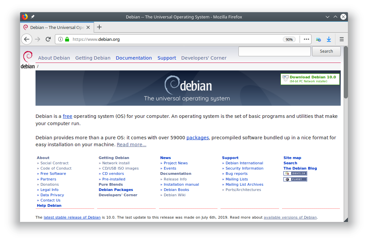The width and height of the screenshot is (368, 242).
Task: Select the Debian tab
Action: click(x=57, y=27)
